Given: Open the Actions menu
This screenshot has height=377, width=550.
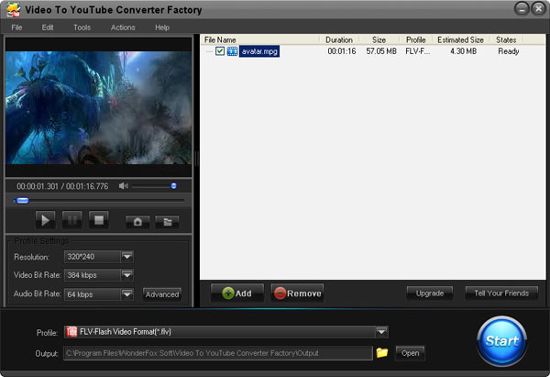Looking at the screenshot, I should tap(123, 28).
